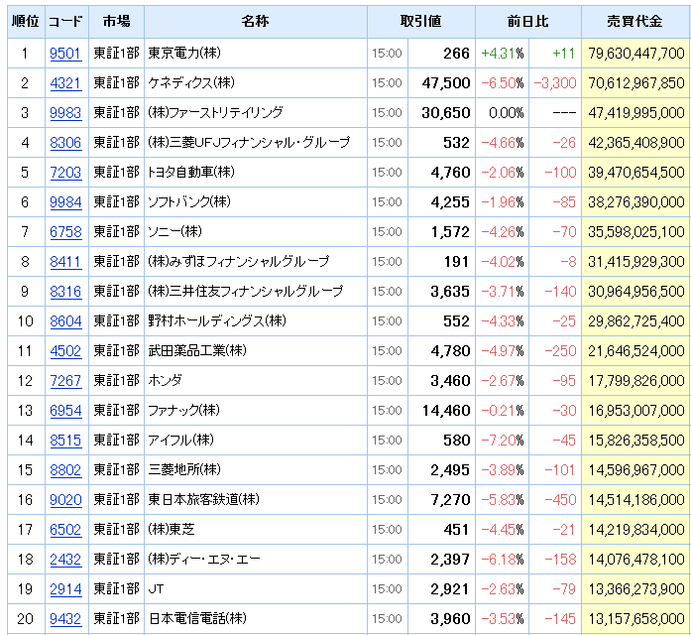Select the name JT

[x=156, y=589]
